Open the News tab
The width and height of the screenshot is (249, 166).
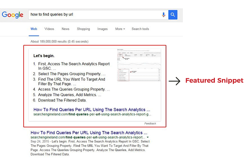pos(65,29)
